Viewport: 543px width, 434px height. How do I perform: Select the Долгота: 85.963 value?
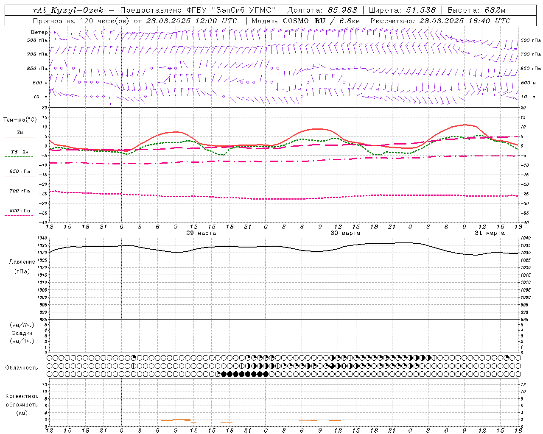pyautogui.click(x=322, y=10)
